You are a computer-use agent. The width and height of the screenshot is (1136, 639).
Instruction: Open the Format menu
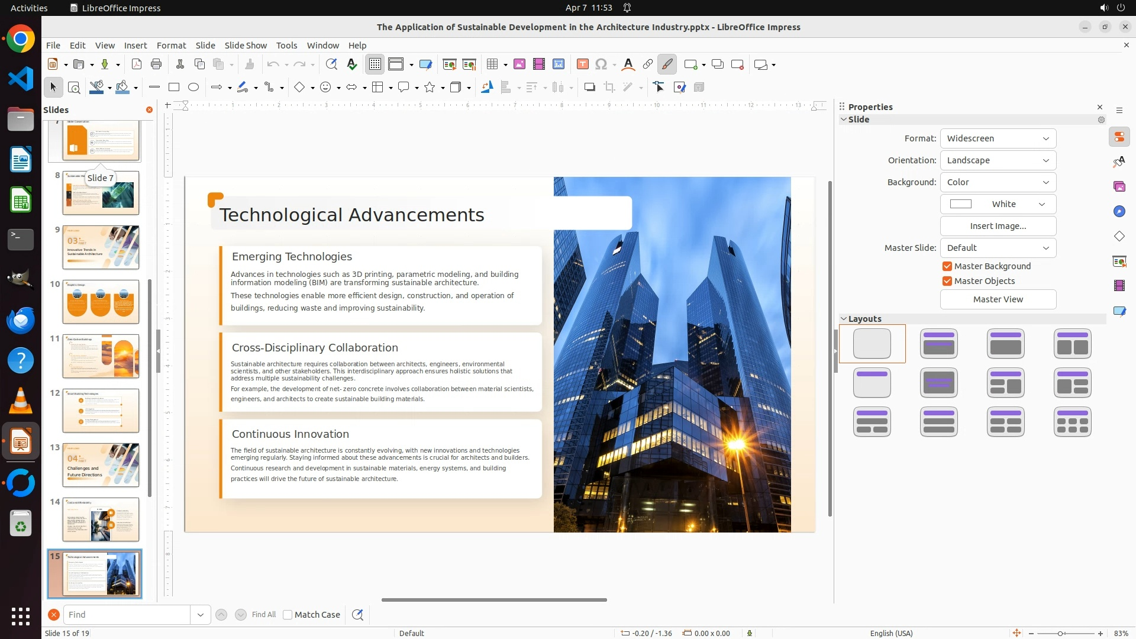(x=171, y=46)
